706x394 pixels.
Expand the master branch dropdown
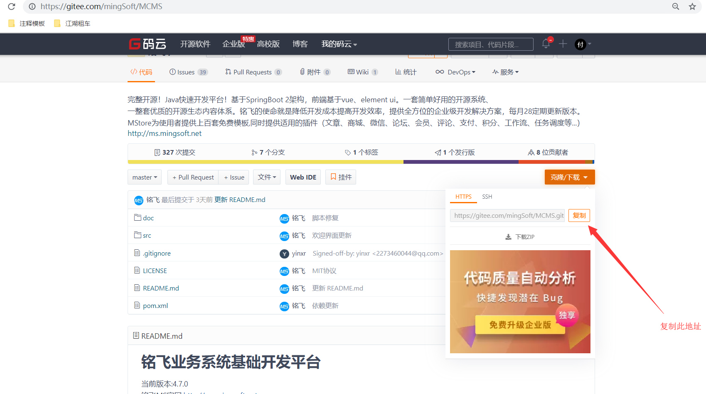point(145,177)
